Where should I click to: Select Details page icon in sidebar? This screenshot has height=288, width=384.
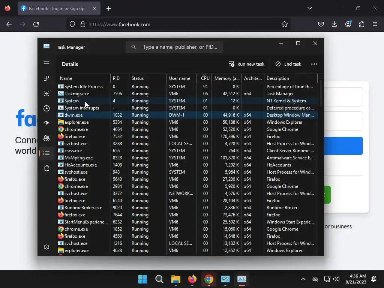coord(46,153)
